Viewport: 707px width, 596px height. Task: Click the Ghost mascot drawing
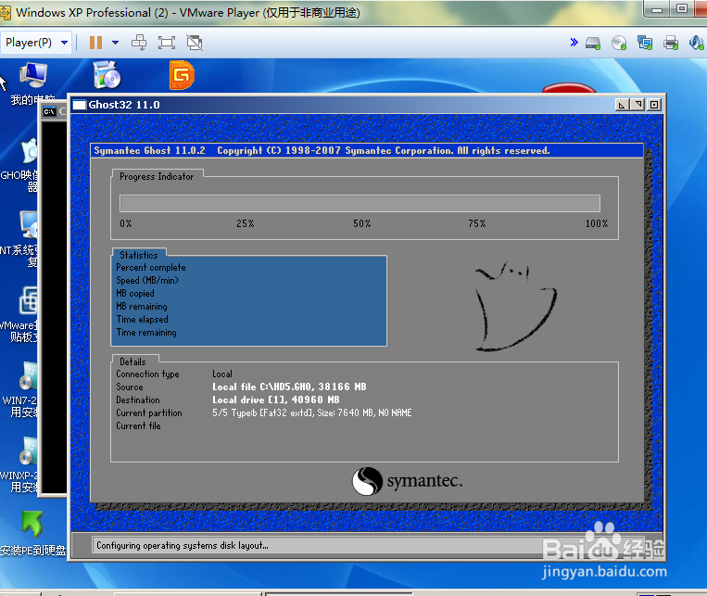(x=516, y=306)
